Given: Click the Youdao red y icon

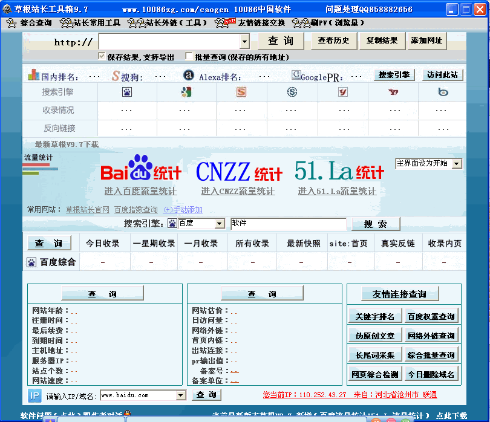Looking at the screenshot, I should pyautogui.click(x=343, y=92).
